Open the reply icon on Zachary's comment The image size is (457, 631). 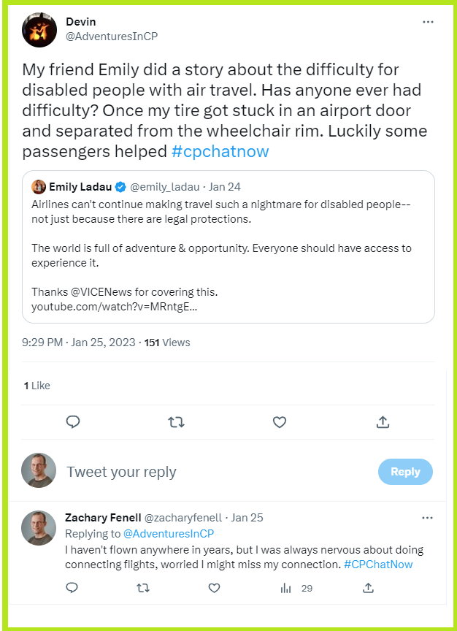click(71, 588)
